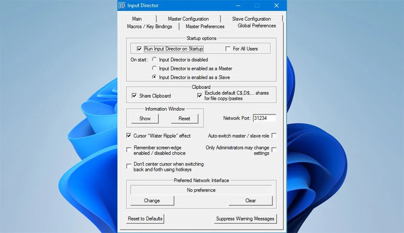Image resolution: width=404 pixels, height=233 pixels.
Task: Select Input Director is disabled option
Action: 154,60
